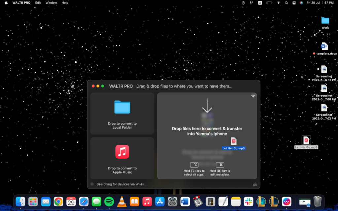Select the Work folder on the desktop
This screenshot has width=338, height=211.
tap(325, 23)
